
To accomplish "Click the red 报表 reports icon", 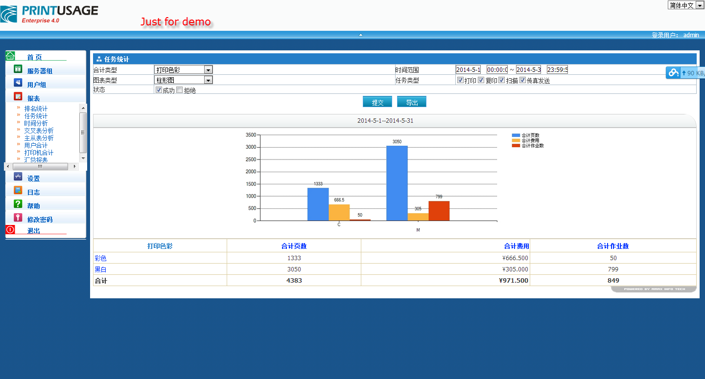I will click(x=18, y=96).
